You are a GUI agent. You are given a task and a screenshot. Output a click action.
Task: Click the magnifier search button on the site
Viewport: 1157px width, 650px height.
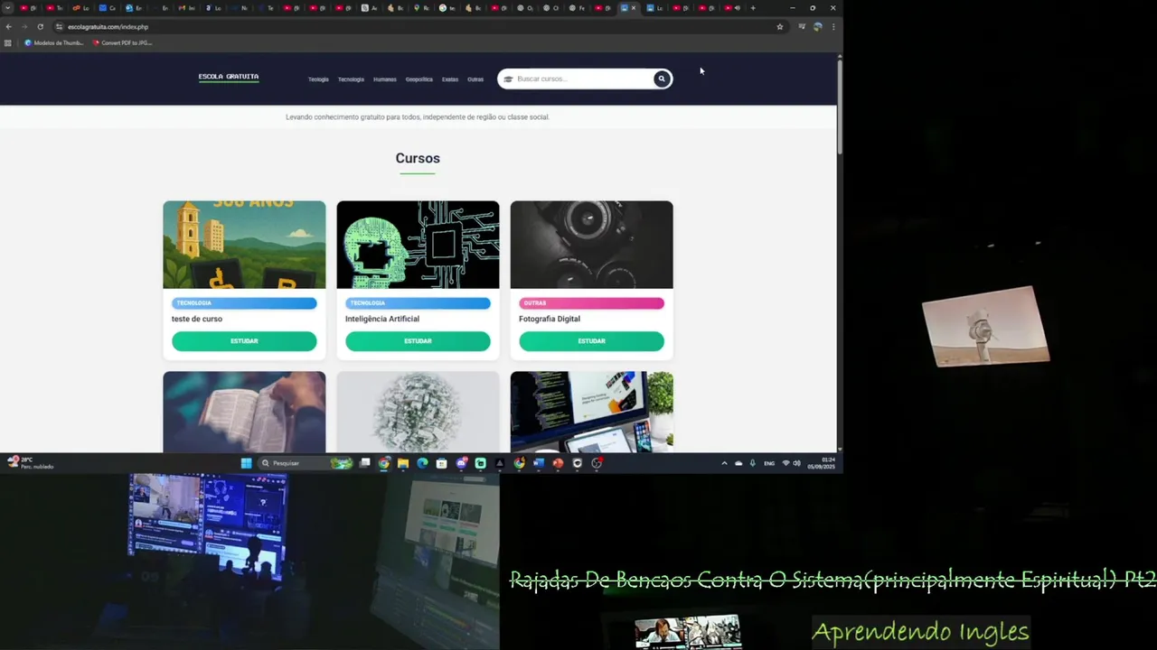click(662, 79)
